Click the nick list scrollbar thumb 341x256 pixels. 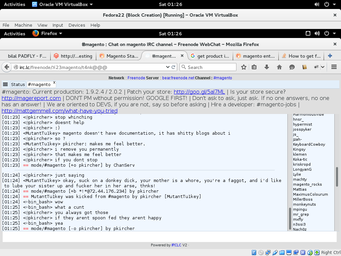(x=337, y=177)
